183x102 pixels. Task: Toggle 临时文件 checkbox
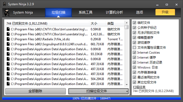[134, 22]
